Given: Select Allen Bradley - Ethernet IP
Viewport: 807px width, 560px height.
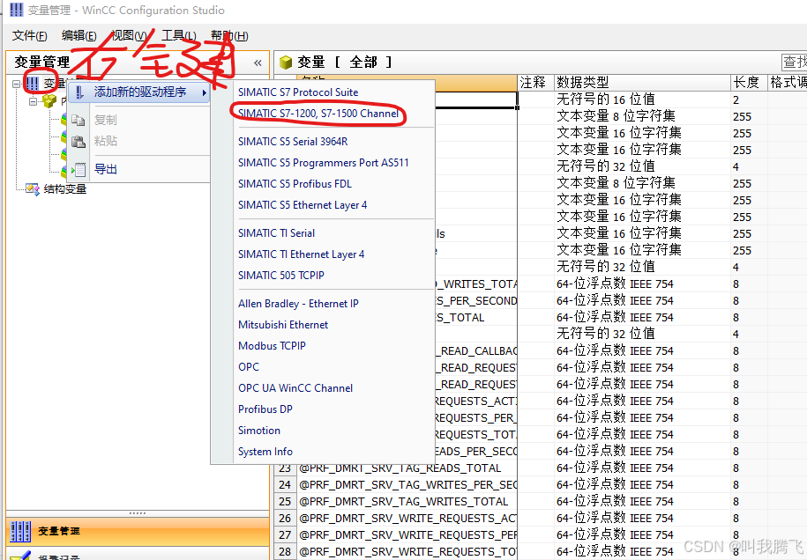Looking at the screenshot, I should point(298,304).
